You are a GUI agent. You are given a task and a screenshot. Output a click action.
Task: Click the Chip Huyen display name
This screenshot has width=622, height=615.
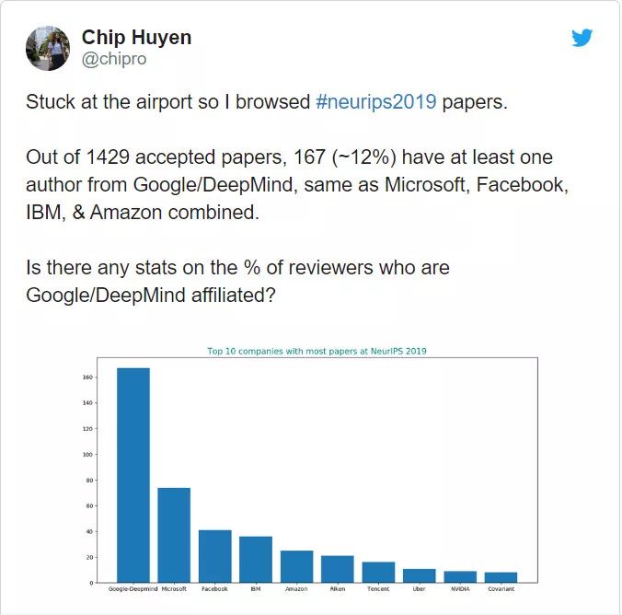136,38
